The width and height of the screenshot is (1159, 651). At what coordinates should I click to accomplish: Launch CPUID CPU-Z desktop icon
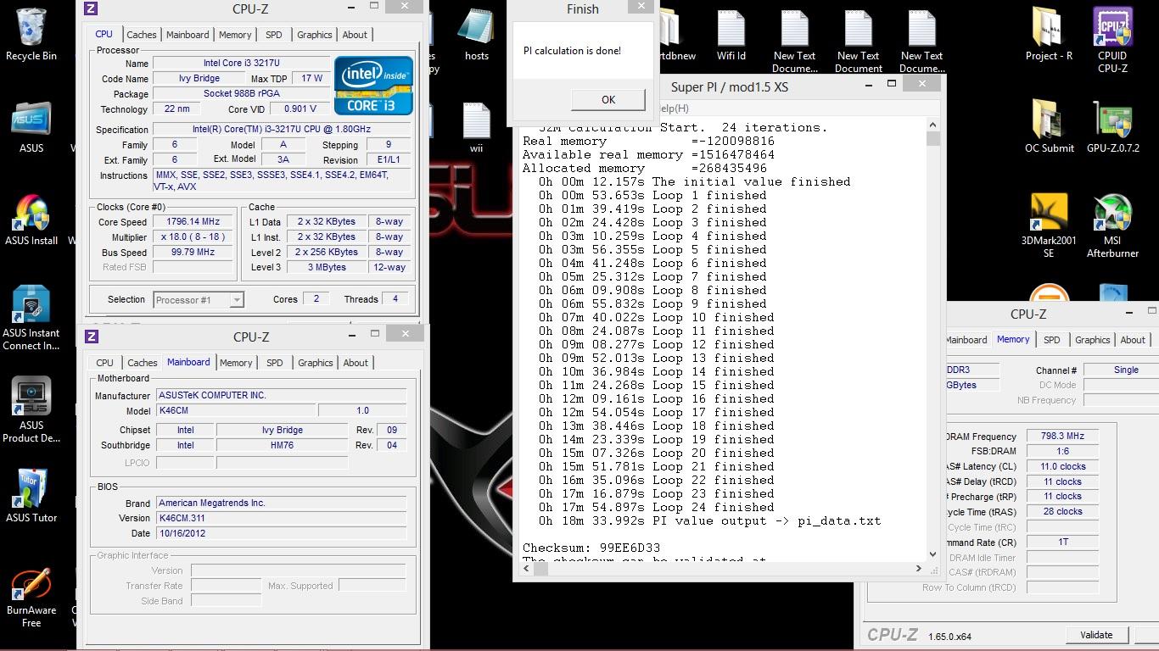(x=1112, y=41)
